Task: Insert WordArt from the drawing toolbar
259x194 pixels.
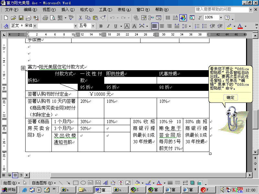Action: point(106,183)
